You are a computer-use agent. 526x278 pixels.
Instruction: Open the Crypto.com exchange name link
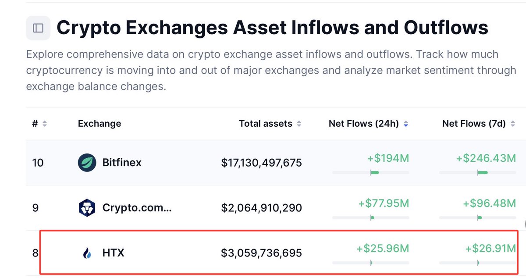coord(137,207)
